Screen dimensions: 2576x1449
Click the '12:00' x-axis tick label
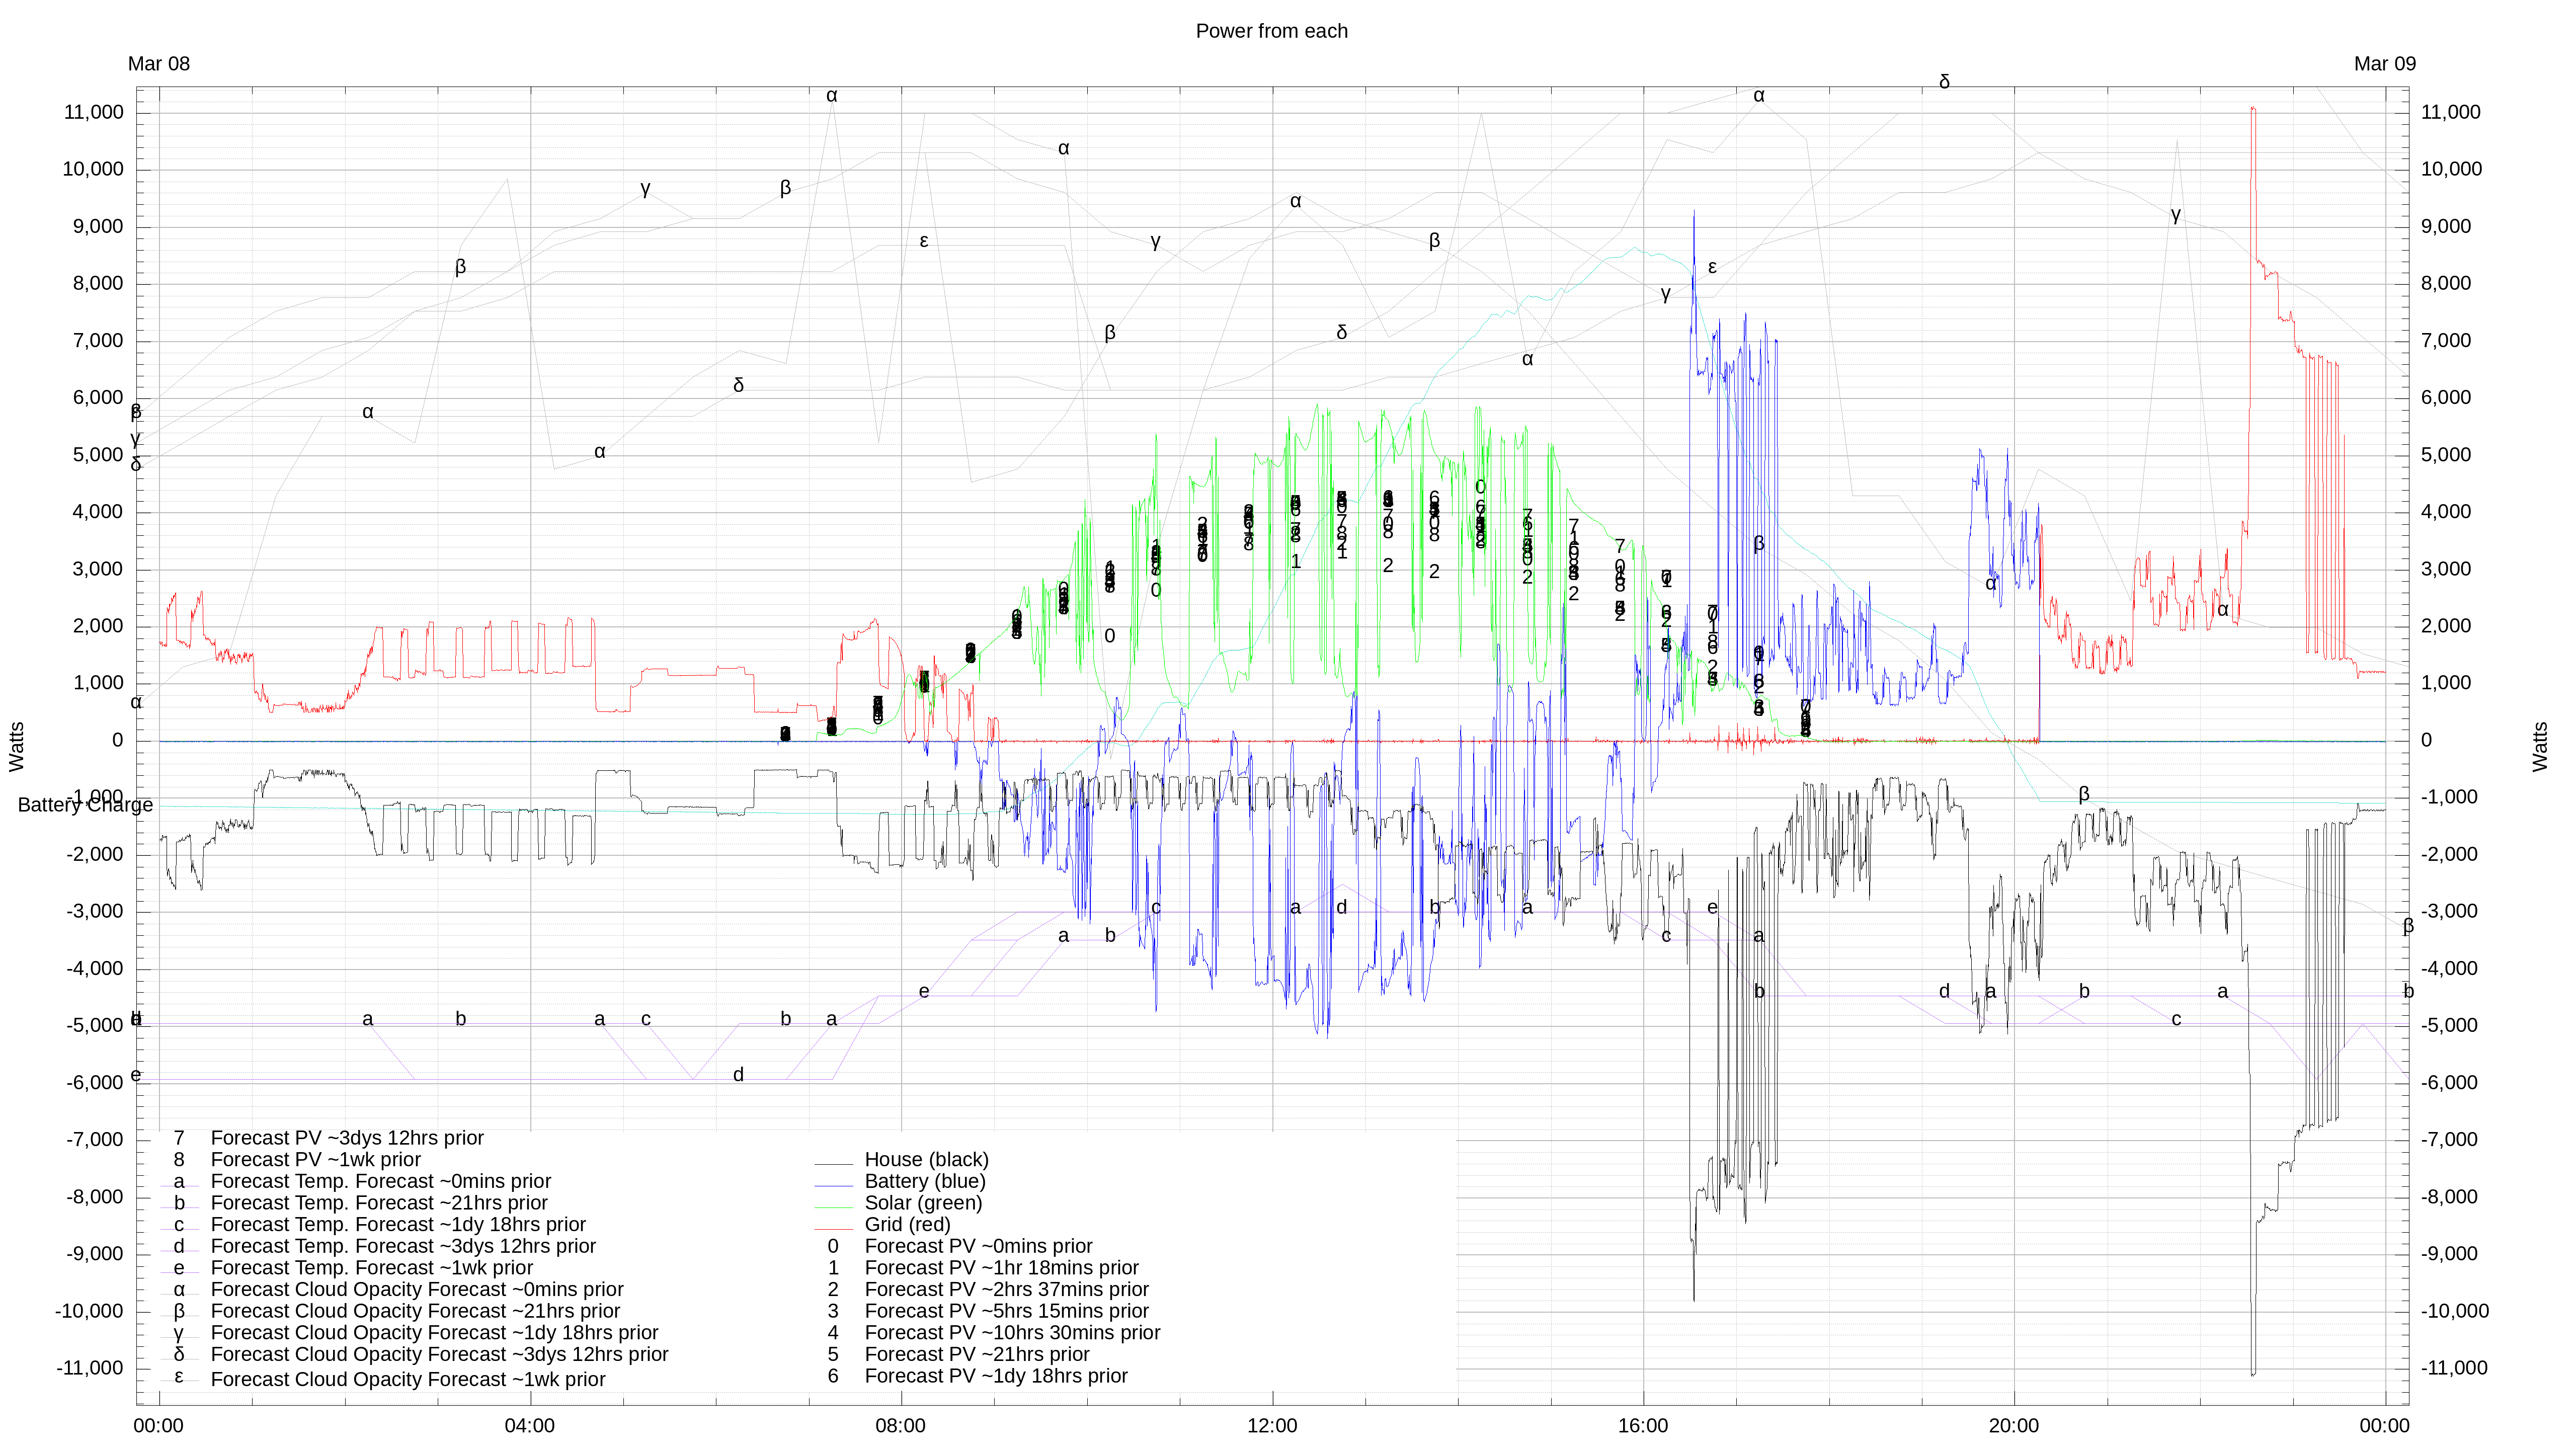point(1272,1426)
